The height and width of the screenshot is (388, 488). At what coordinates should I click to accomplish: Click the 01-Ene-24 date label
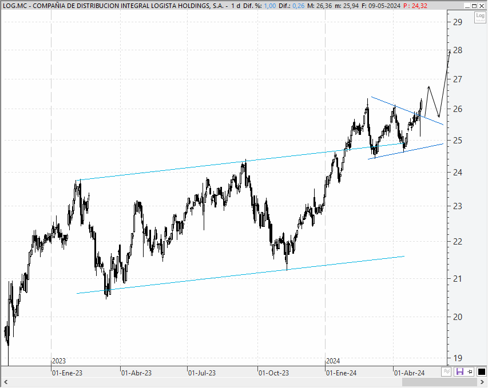pos(341,373)
